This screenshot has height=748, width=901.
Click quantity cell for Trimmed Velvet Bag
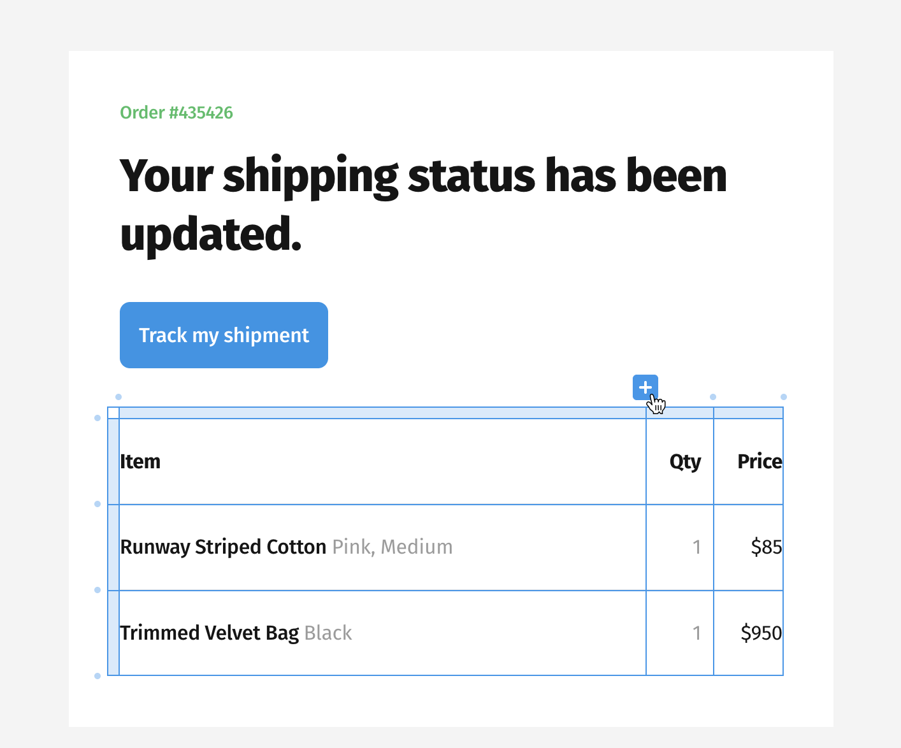pos(680,633)
